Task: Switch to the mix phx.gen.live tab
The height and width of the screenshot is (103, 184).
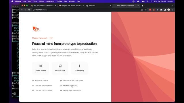Action: pyautogui.click(x=44, y=6)
